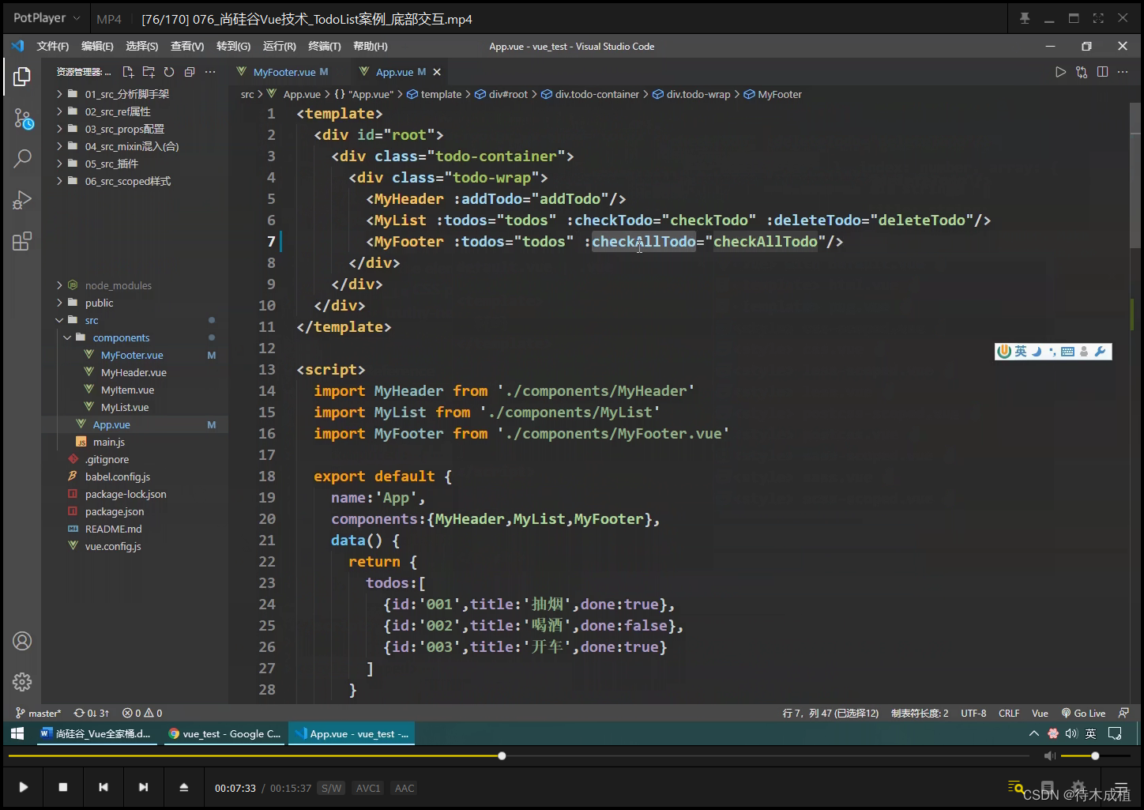Synchronize changes in status bar

pyautogui.click(x=92, y=713)
